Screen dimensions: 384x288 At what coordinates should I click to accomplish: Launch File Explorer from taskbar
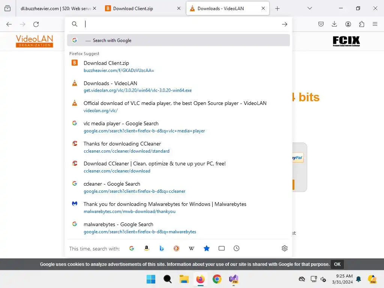click(184, 279)
